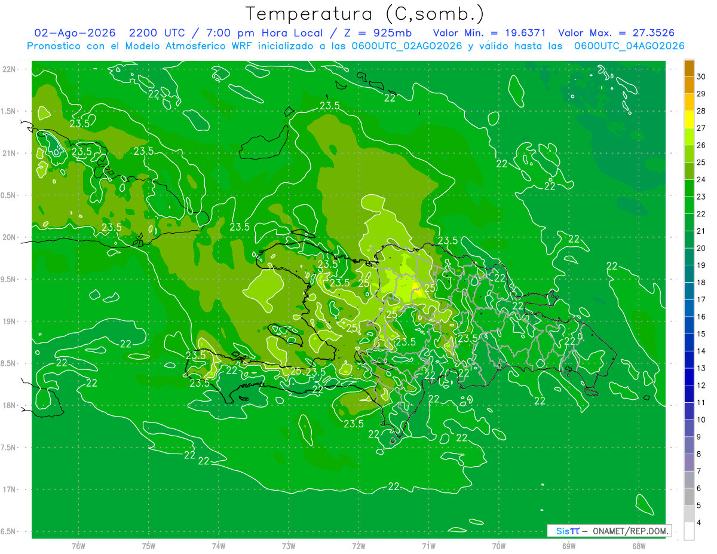Select the forecast date "02-Ago-2026"
The width and height of the screenshot is (717, 554).
(x=75, y=33)
